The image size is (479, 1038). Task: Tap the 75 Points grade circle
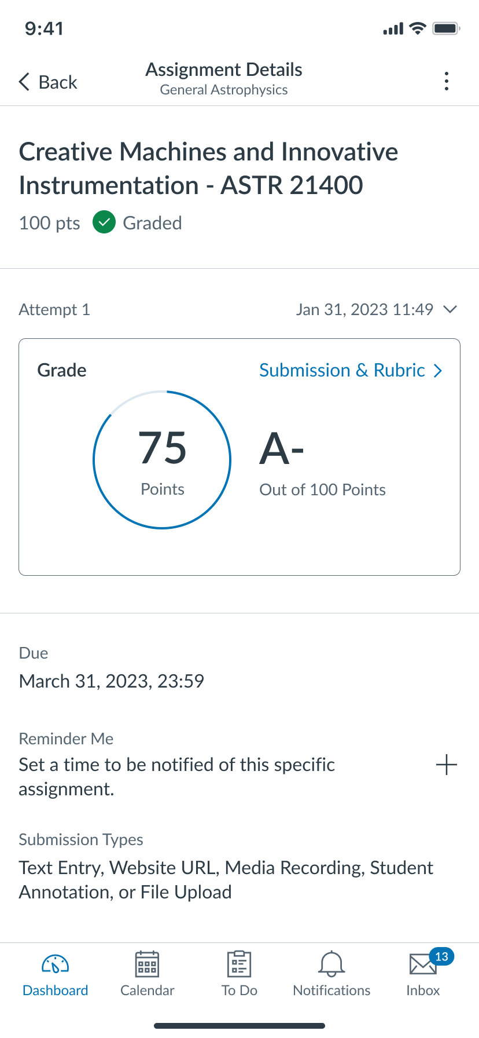162,460
